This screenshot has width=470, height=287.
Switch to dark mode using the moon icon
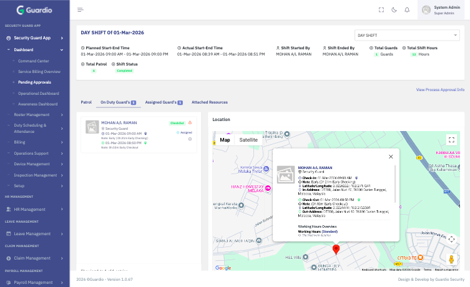pyautogui.click(x=394, y=10)
